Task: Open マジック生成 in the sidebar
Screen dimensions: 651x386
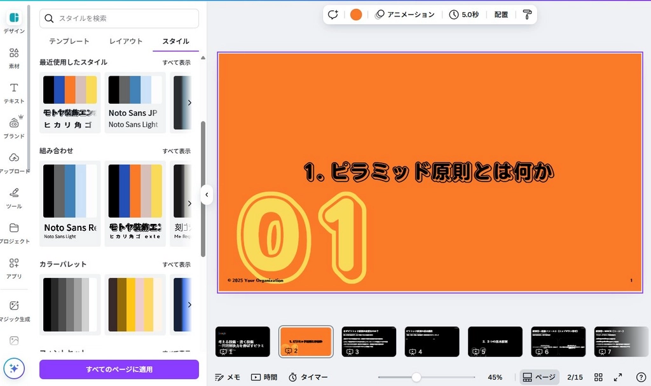Action: click(x=14, y=311)
